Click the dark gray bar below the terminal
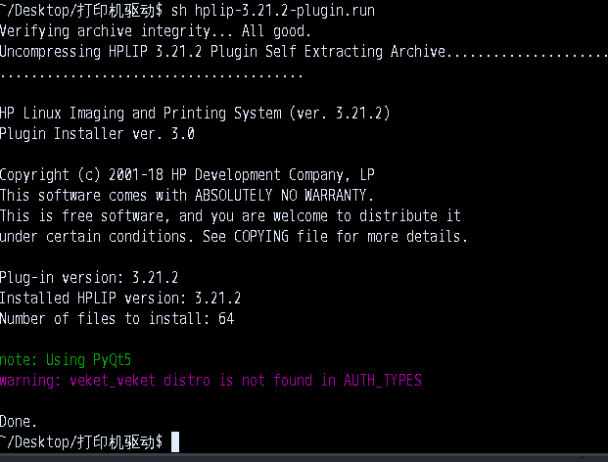608x462 pixels. [304, 458]
